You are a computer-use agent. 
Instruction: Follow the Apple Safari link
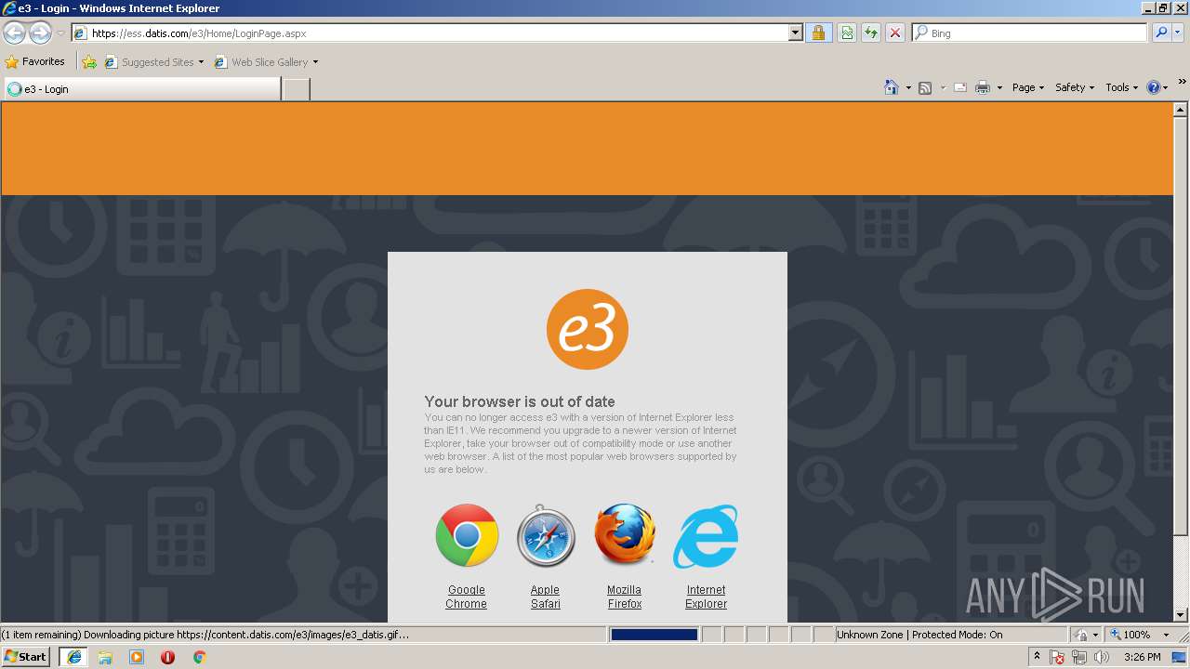546,597
